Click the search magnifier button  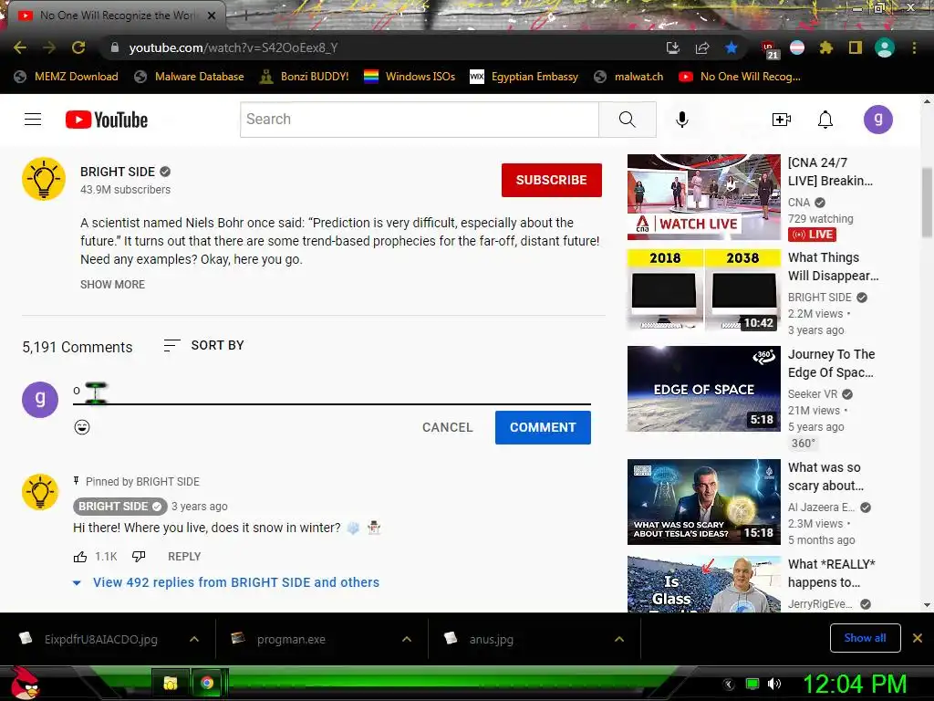tap(628, 120)
